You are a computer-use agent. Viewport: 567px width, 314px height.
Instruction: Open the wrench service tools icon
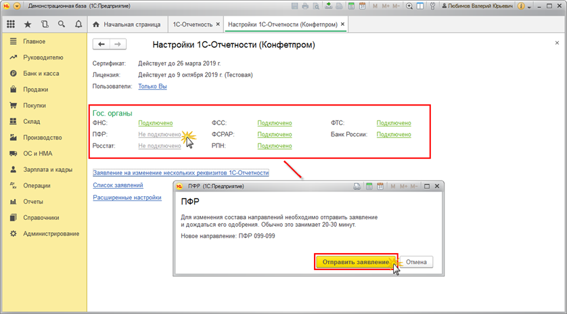tap(432, 6)
